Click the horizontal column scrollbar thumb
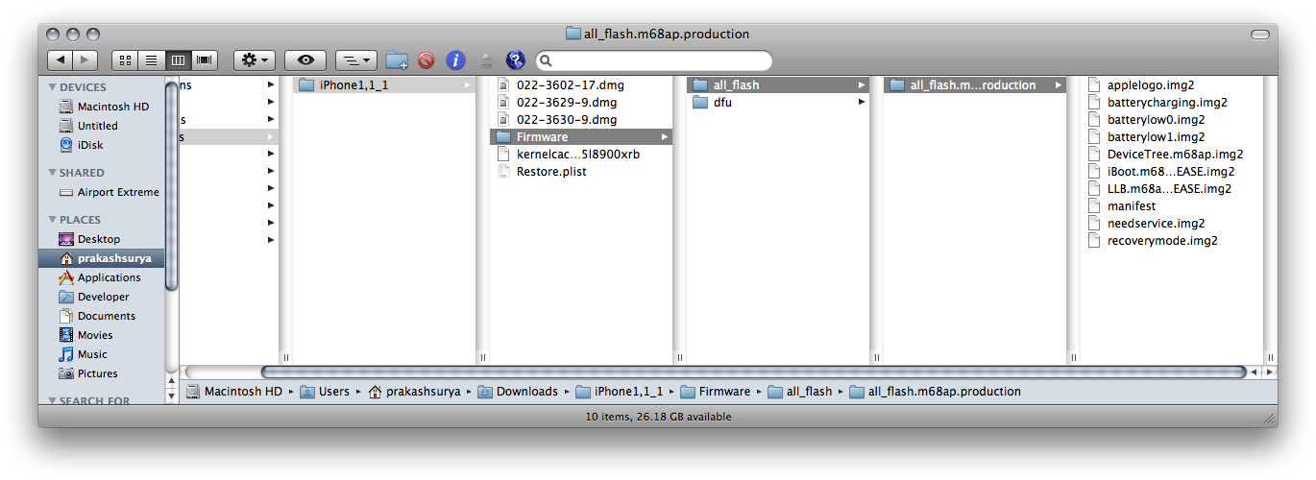 point(754,372)
